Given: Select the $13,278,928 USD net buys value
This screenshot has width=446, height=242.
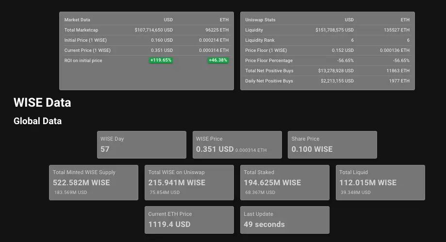Looking at the screenshot, I should click(x=336, y=70).
